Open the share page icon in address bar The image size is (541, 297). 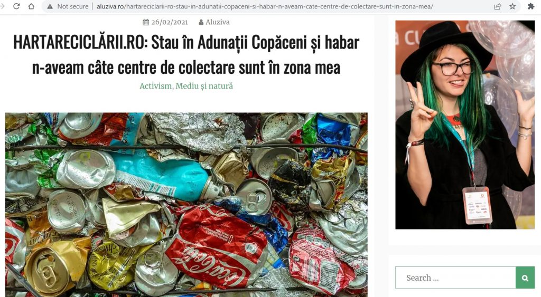tap(497, 6)
